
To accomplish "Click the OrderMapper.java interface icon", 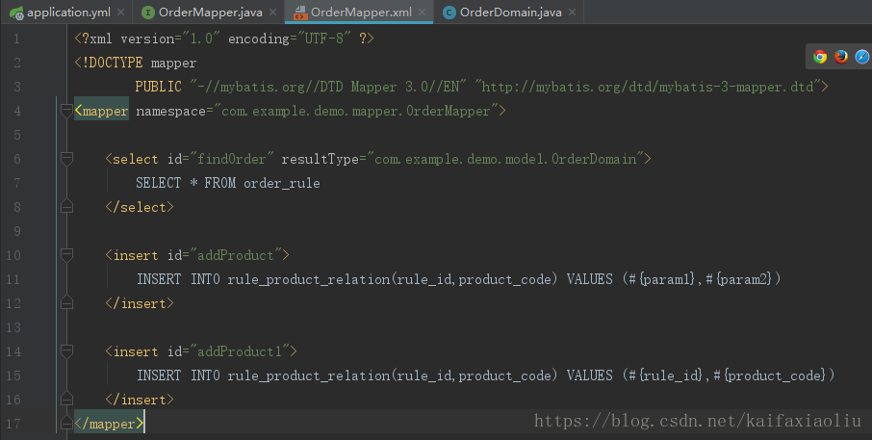I will tap(148, 13).
